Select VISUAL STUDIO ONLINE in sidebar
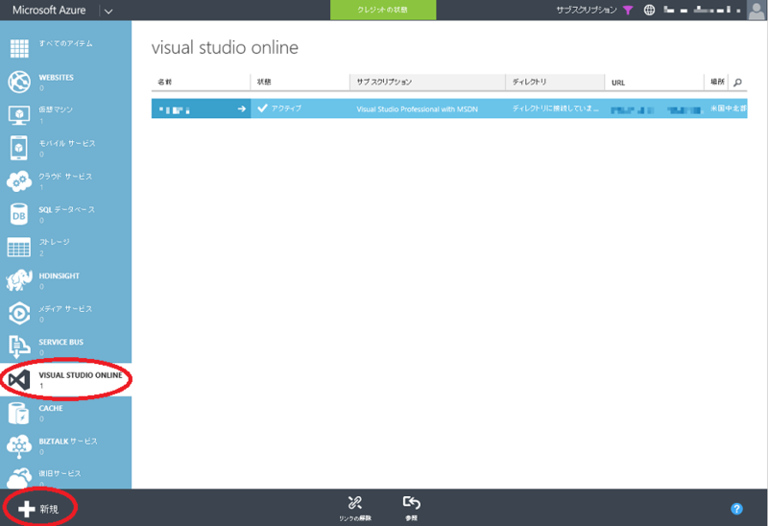768x526 pixels. click(81, 375)
